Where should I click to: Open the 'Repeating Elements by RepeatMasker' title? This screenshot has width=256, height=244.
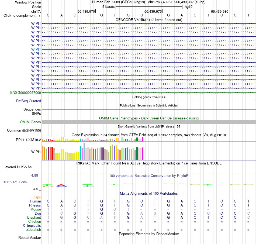(x=149, y=234)
